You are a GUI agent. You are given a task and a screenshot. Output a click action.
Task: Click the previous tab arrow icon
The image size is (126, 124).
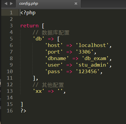point(6,4)
